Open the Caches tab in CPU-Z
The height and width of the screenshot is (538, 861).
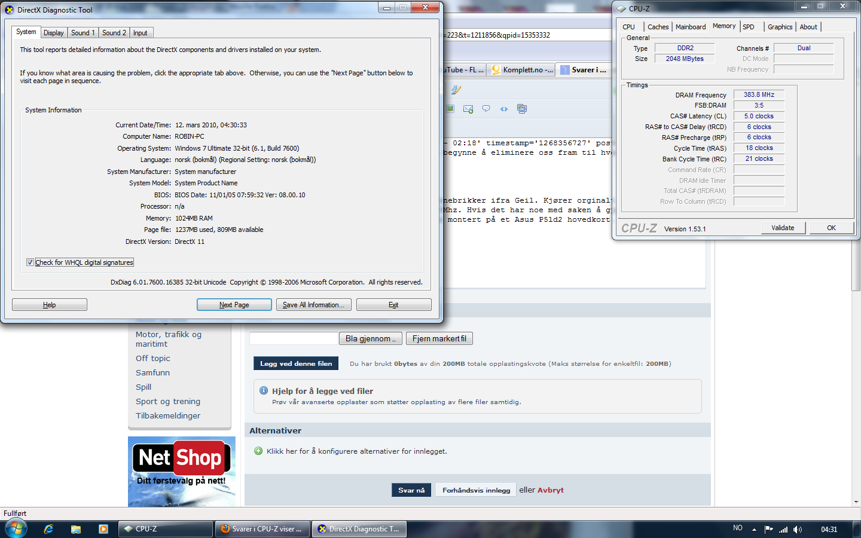658,27
